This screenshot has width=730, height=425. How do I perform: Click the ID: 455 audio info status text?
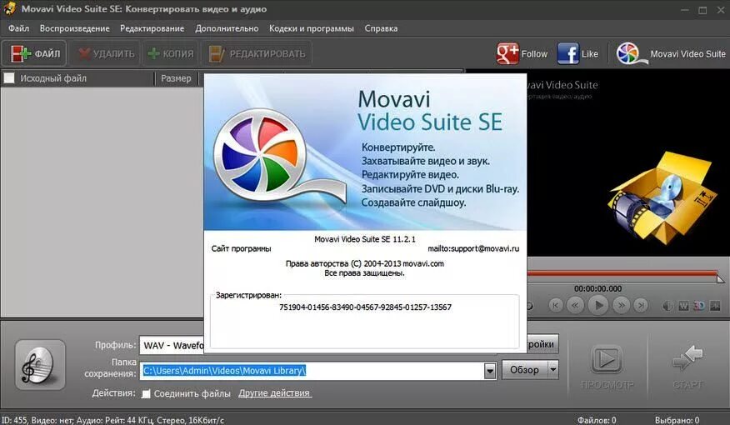pos(112,420)
